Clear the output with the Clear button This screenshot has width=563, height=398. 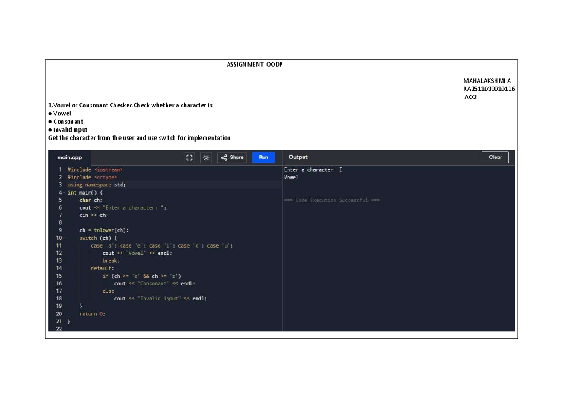coord(495,158)
